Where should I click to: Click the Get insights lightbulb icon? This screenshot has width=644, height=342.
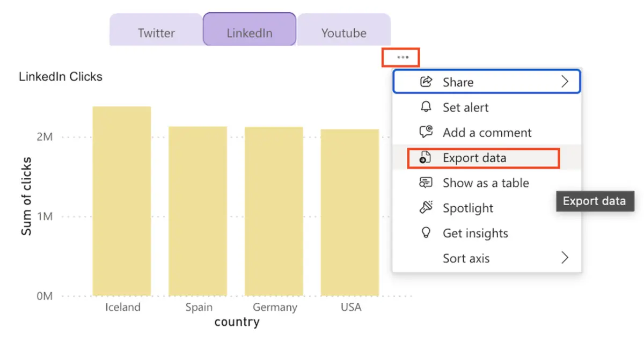click(x=426, y=233)
